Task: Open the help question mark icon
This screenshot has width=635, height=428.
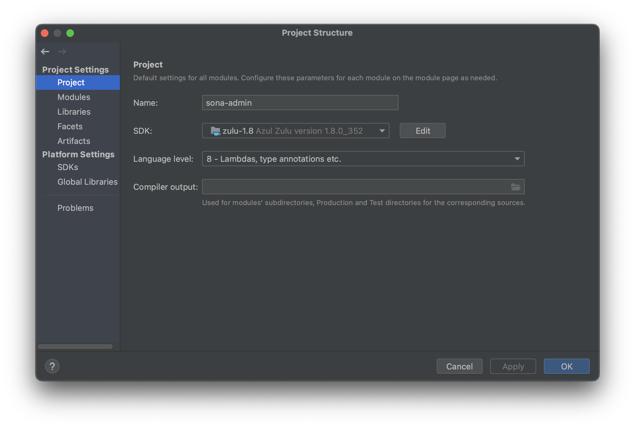Action: [52, 366]
